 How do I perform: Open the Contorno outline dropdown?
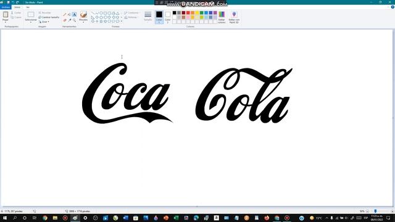(132, 12)
